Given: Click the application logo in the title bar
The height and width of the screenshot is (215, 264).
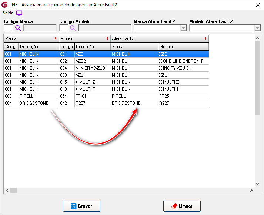Looking at the screenshot, I should pyautogui.click(x=4, y=5).
